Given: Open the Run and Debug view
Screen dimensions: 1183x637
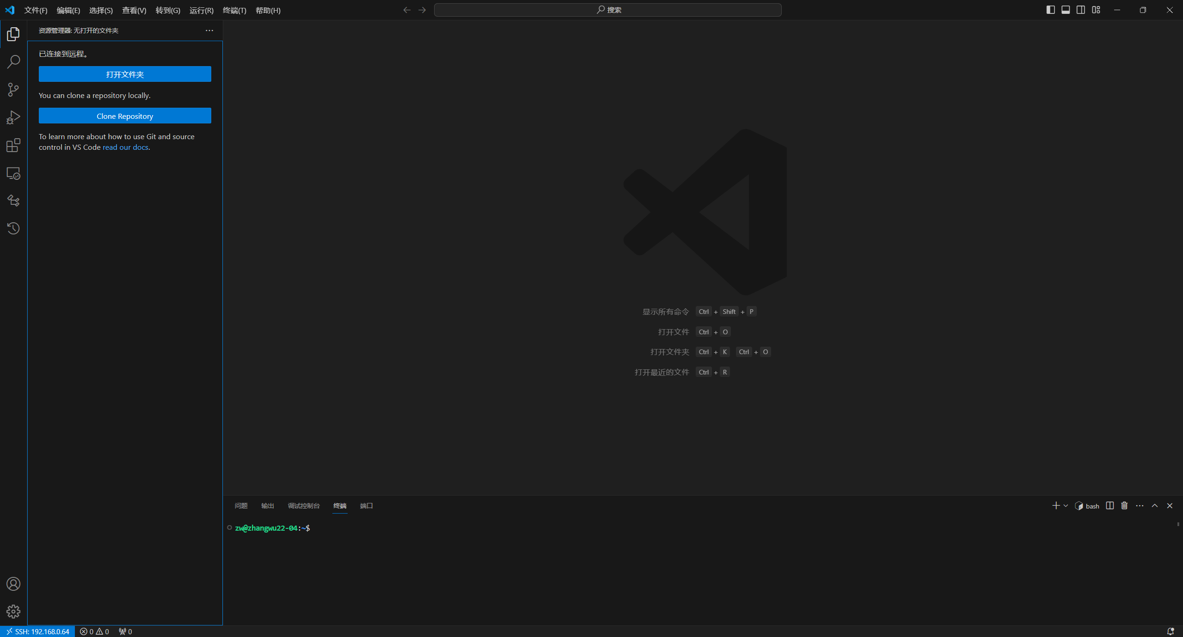Looking at the screenshot, I should point(13,117).
